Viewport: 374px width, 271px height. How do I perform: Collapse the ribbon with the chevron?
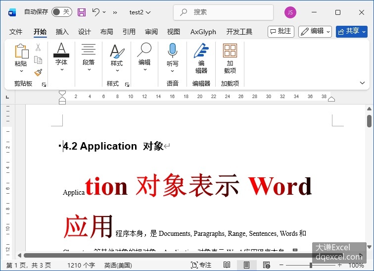coord(362,83)
